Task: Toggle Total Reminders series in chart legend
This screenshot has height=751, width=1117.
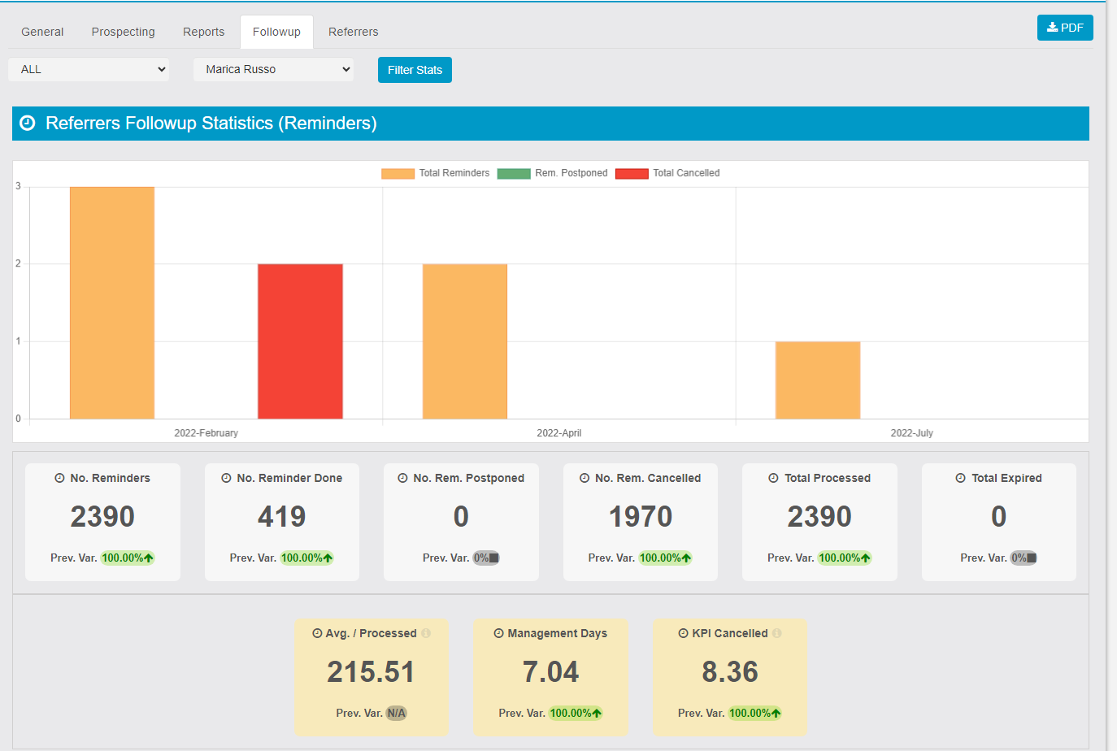Action: click(x=436, y=173)
